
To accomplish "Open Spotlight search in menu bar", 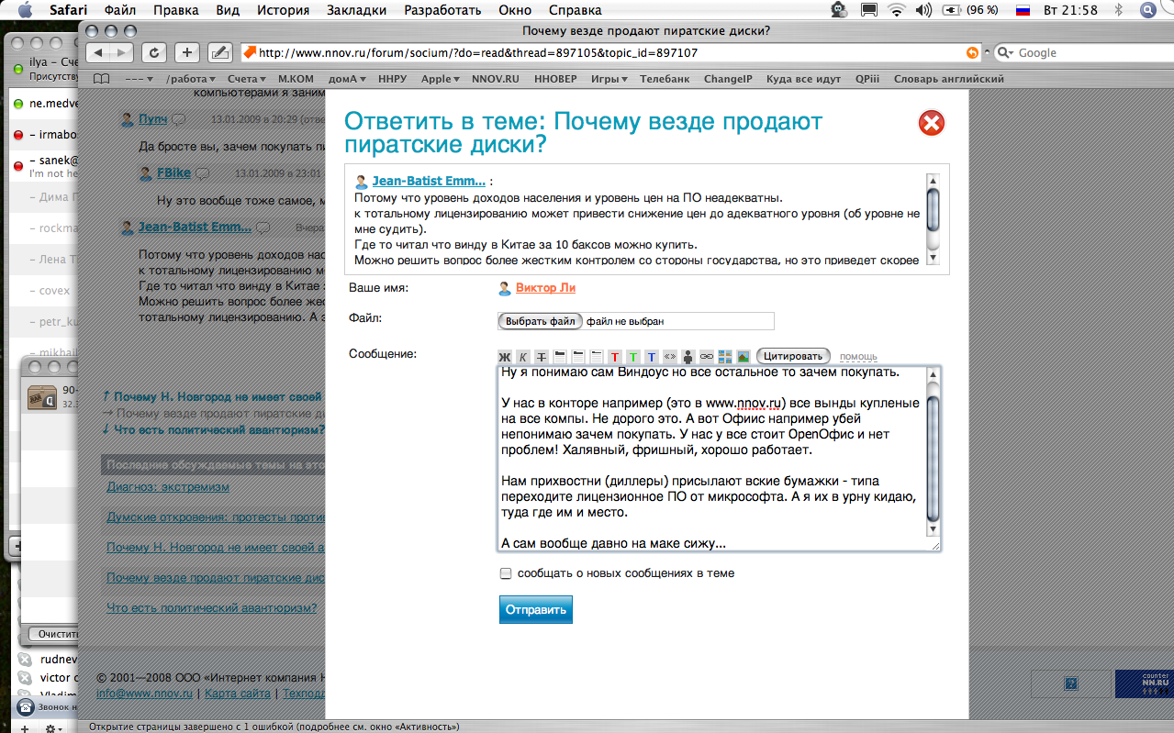I will point(1147,10).
